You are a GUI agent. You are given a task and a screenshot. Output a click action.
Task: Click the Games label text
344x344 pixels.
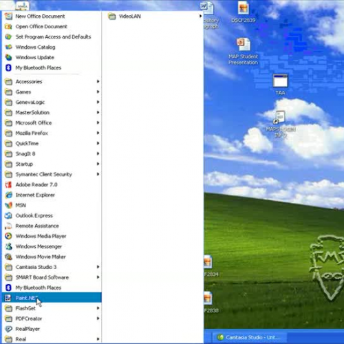pyautogui.click(x=23, y=92)
